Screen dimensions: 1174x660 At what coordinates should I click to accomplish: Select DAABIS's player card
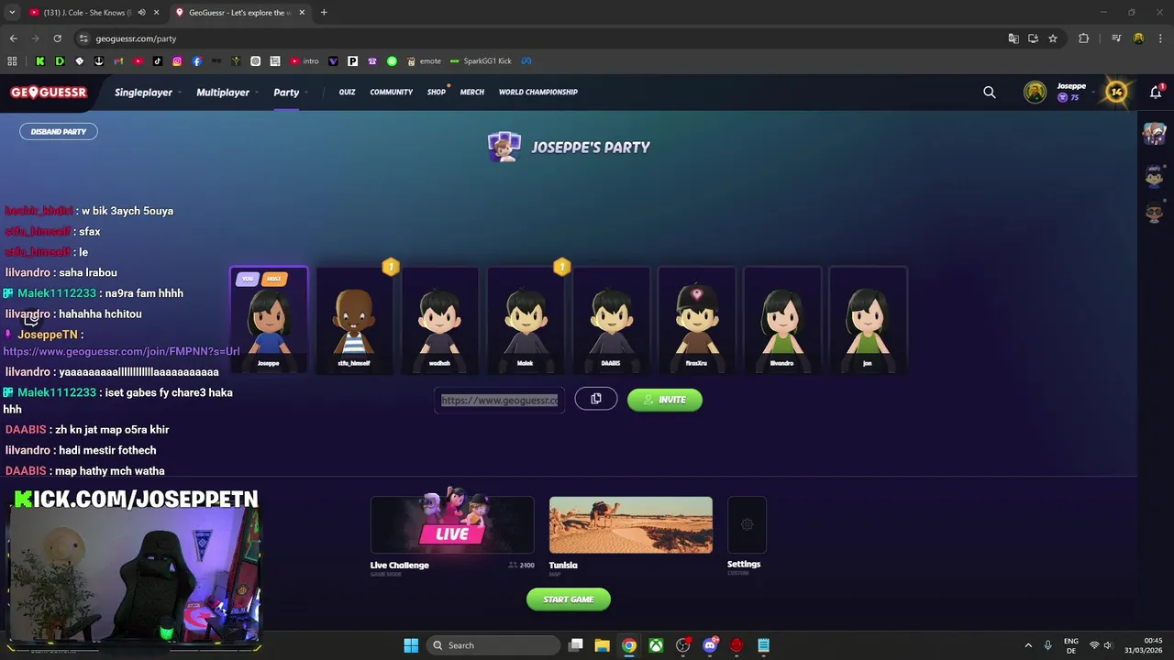[x=611, y=320]
